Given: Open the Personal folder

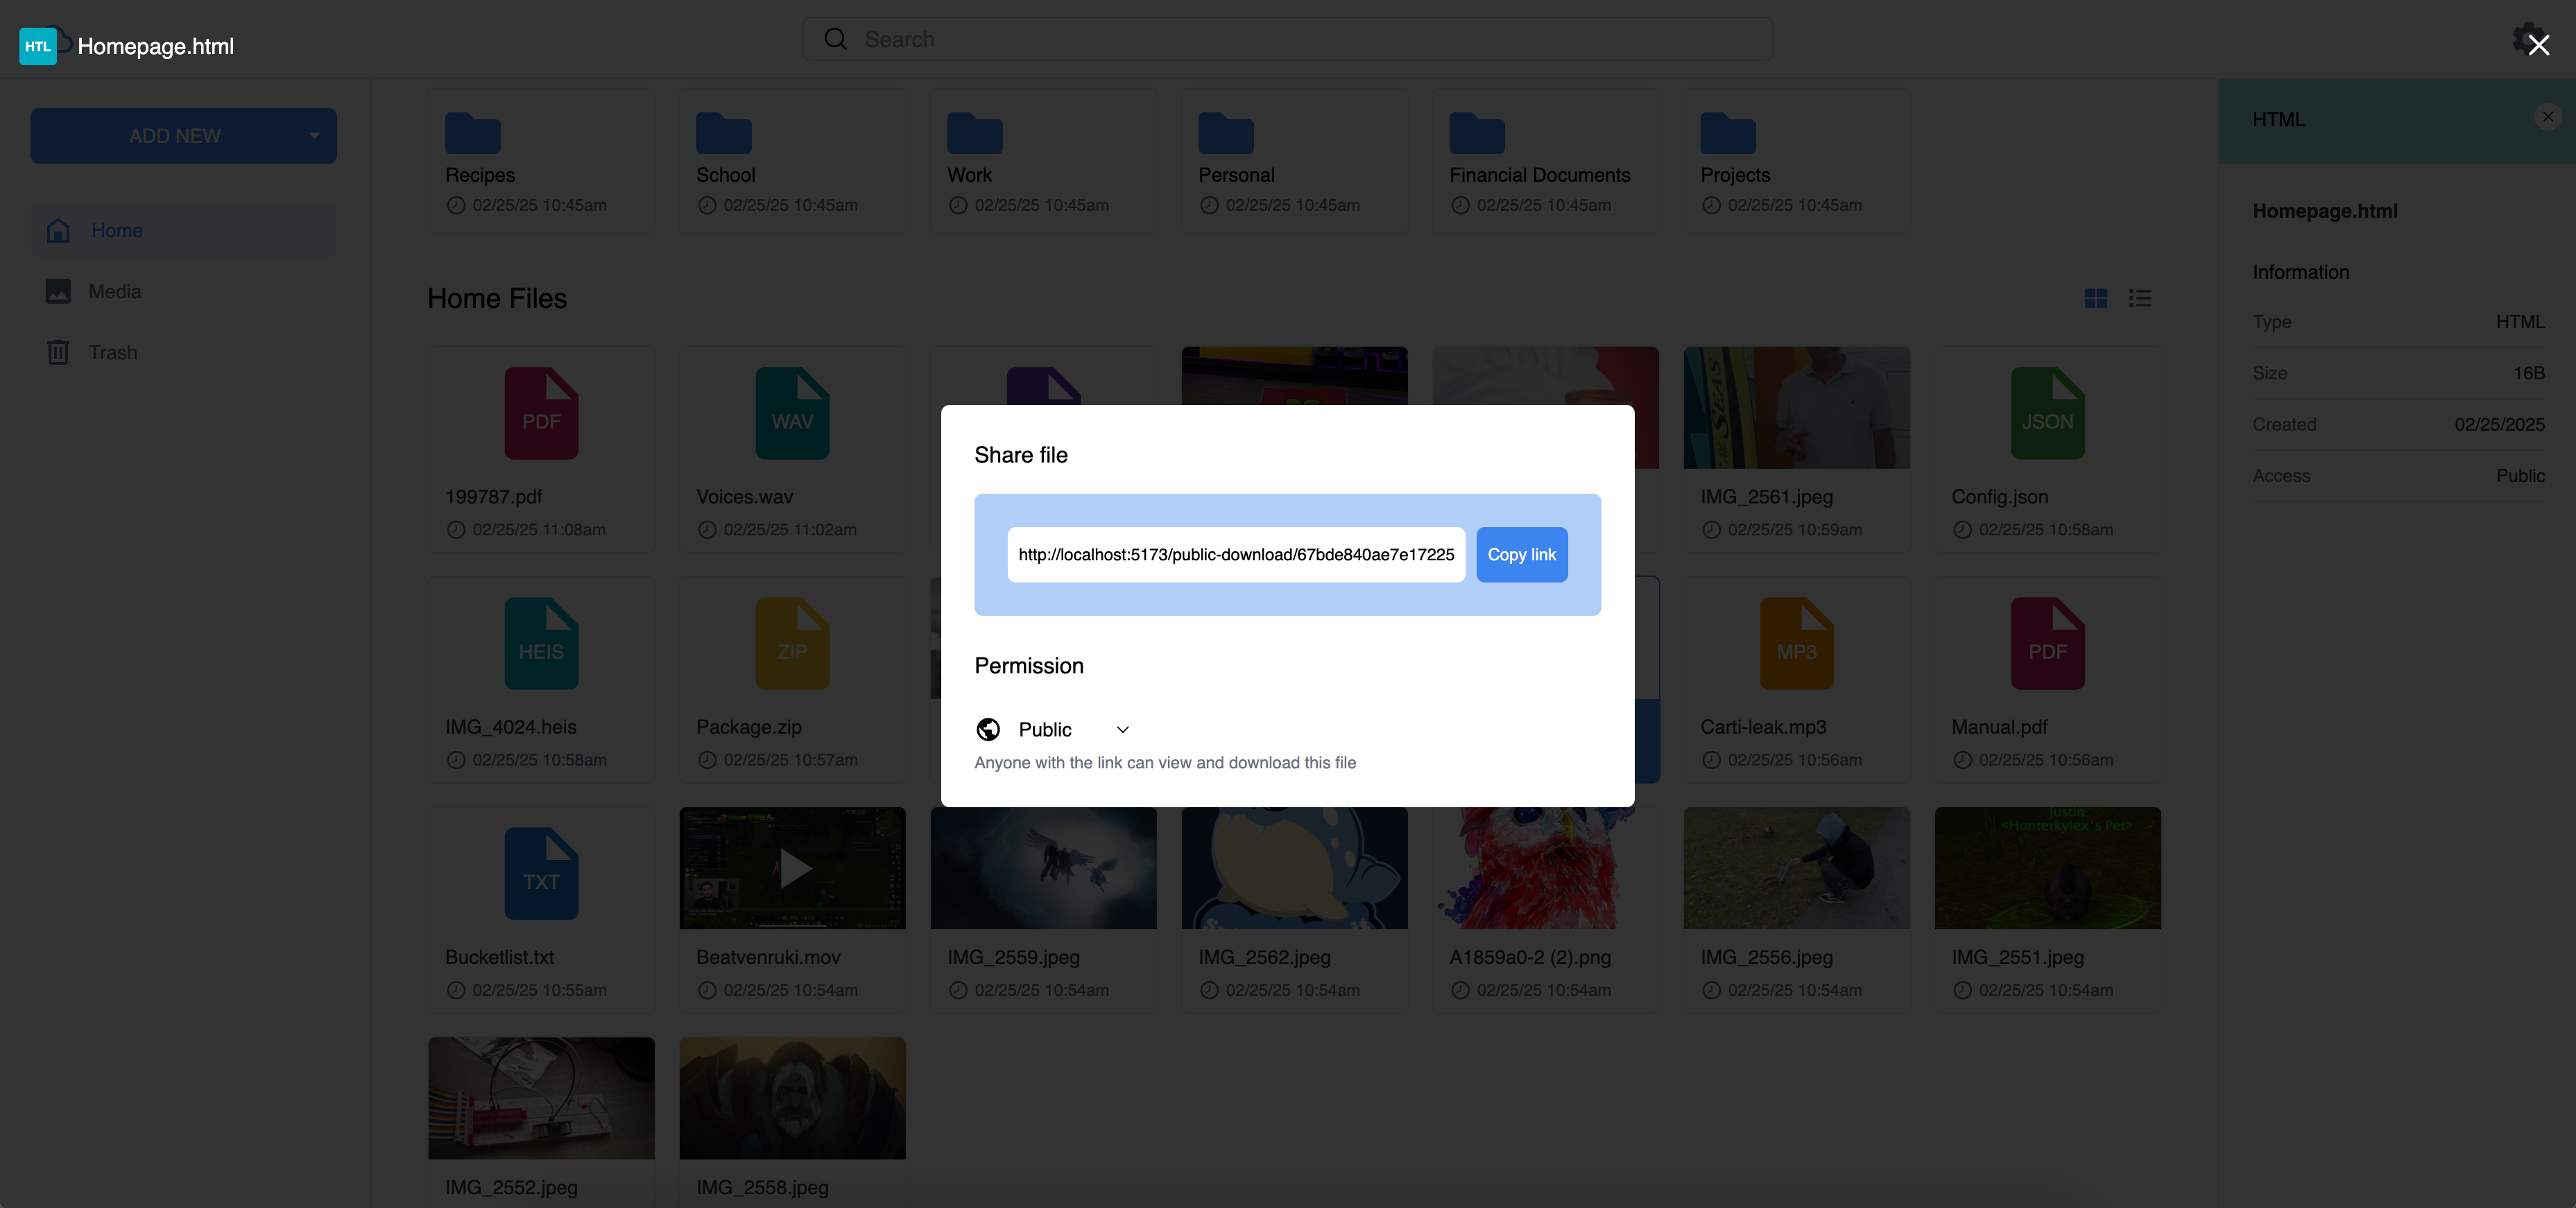Looking at the screenshot, I should [x=1294, y=162].
